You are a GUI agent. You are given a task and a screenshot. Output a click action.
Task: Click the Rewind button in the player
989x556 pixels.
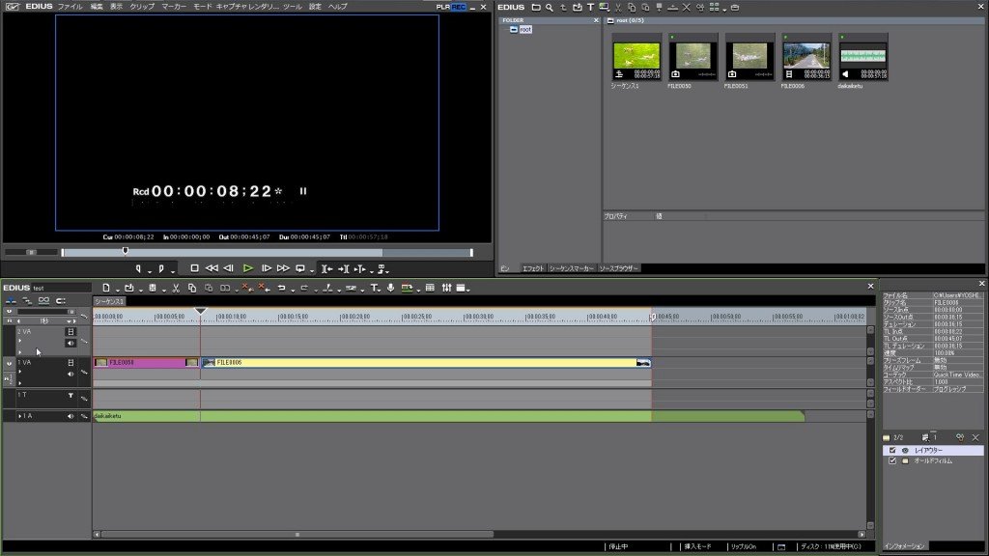[x=212, y=268]
